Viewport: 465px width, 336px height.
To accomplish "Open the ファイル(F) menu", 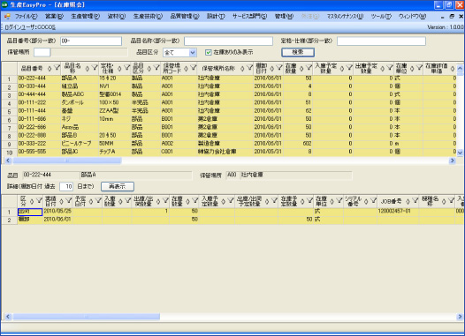I will [27, 16].
